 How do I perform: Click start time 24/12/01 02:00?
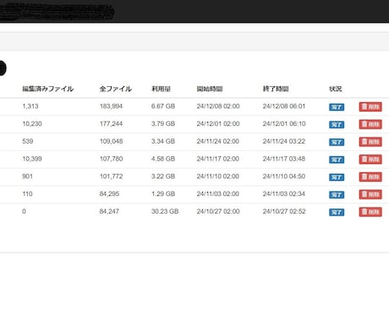coord(218,123)
